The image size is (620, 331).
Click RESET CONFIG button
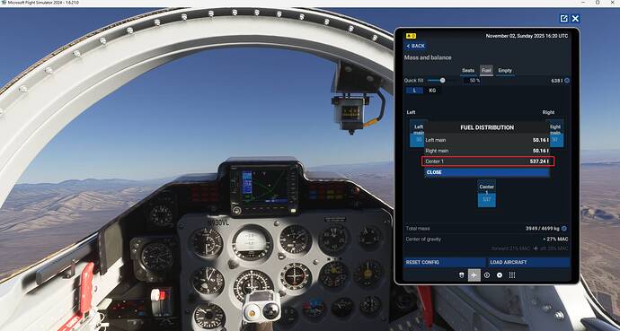point(445,262)
